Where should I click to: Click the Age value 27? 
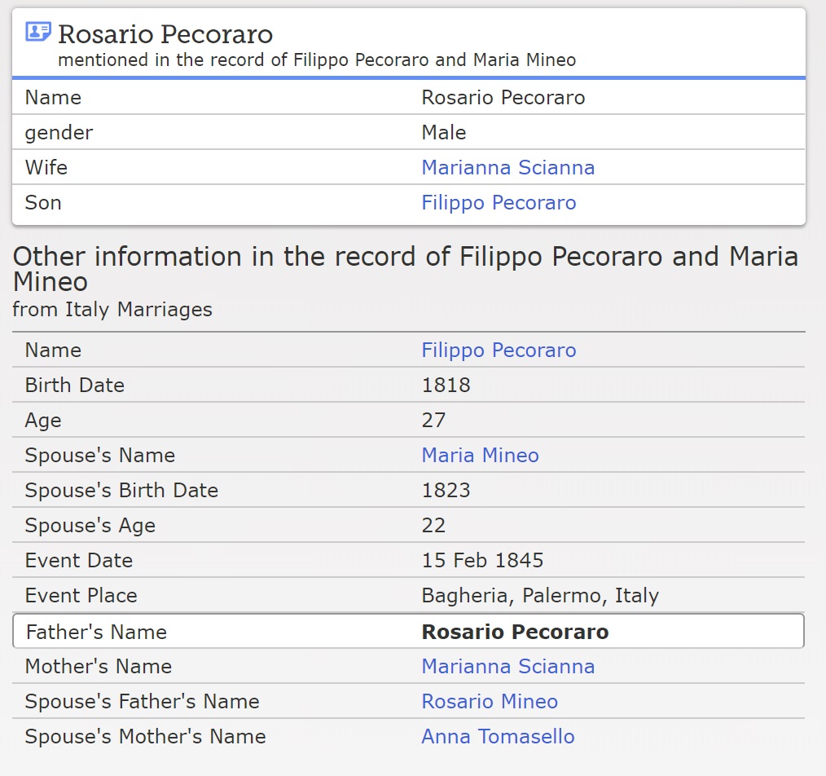click(x=433, y=421)
